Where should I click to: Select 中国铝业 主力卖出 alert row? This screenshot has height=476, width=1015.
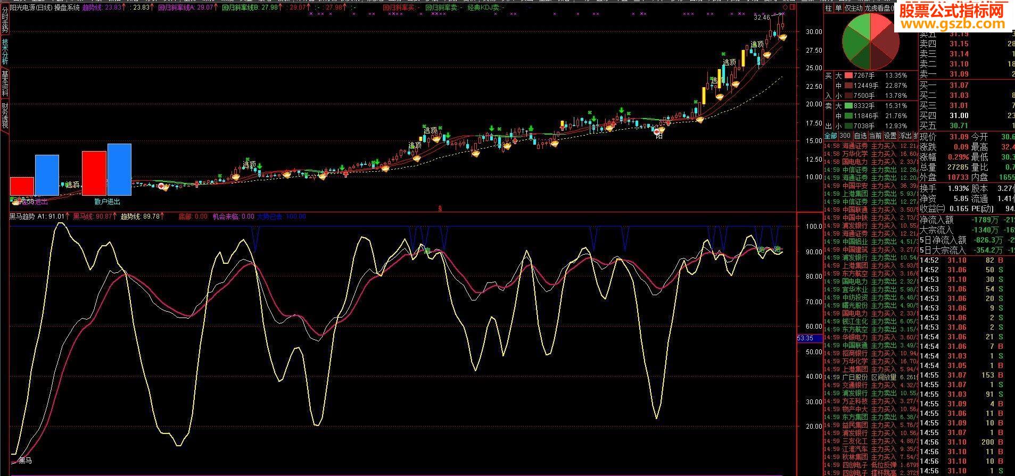click(871, 241)
